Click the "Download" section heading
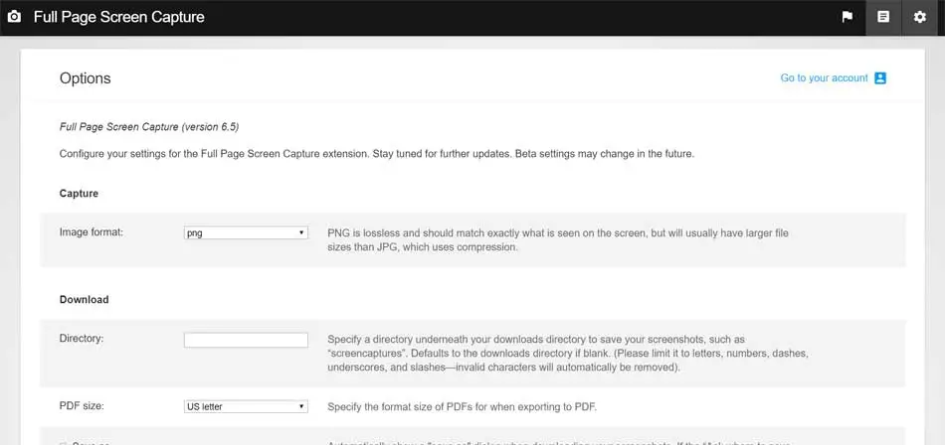The height and width of the screenshot is (445, 945). tap(85, 299)
